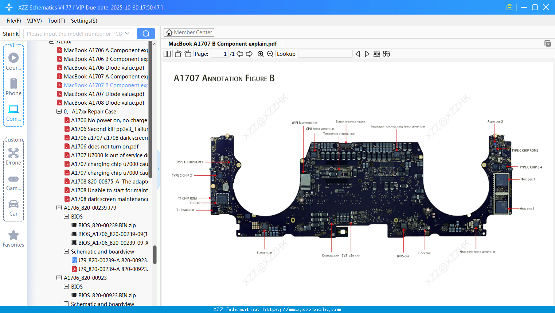The width and height of the screenshot is (555, 313).
Task: Open the model number dropdown arrow
Action: [127, 34]
